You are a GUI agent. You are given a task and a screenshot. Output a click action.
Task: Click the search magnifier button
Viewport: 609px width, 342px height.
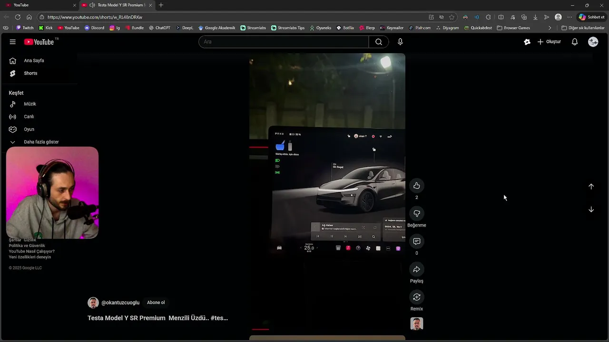pyautogui.click(x=379, y=42)
